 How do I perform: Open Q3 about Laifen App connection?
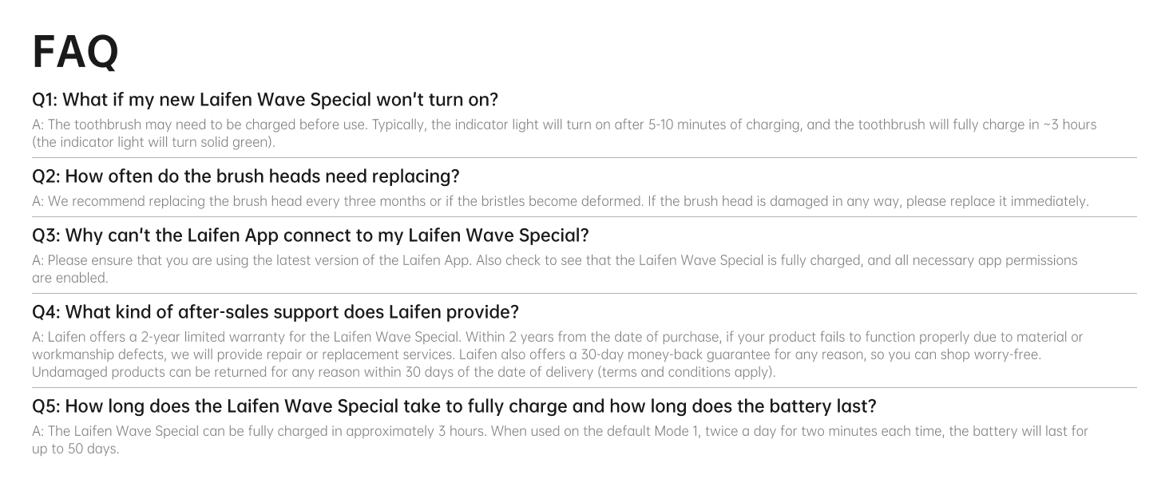(x=311, y=236)
